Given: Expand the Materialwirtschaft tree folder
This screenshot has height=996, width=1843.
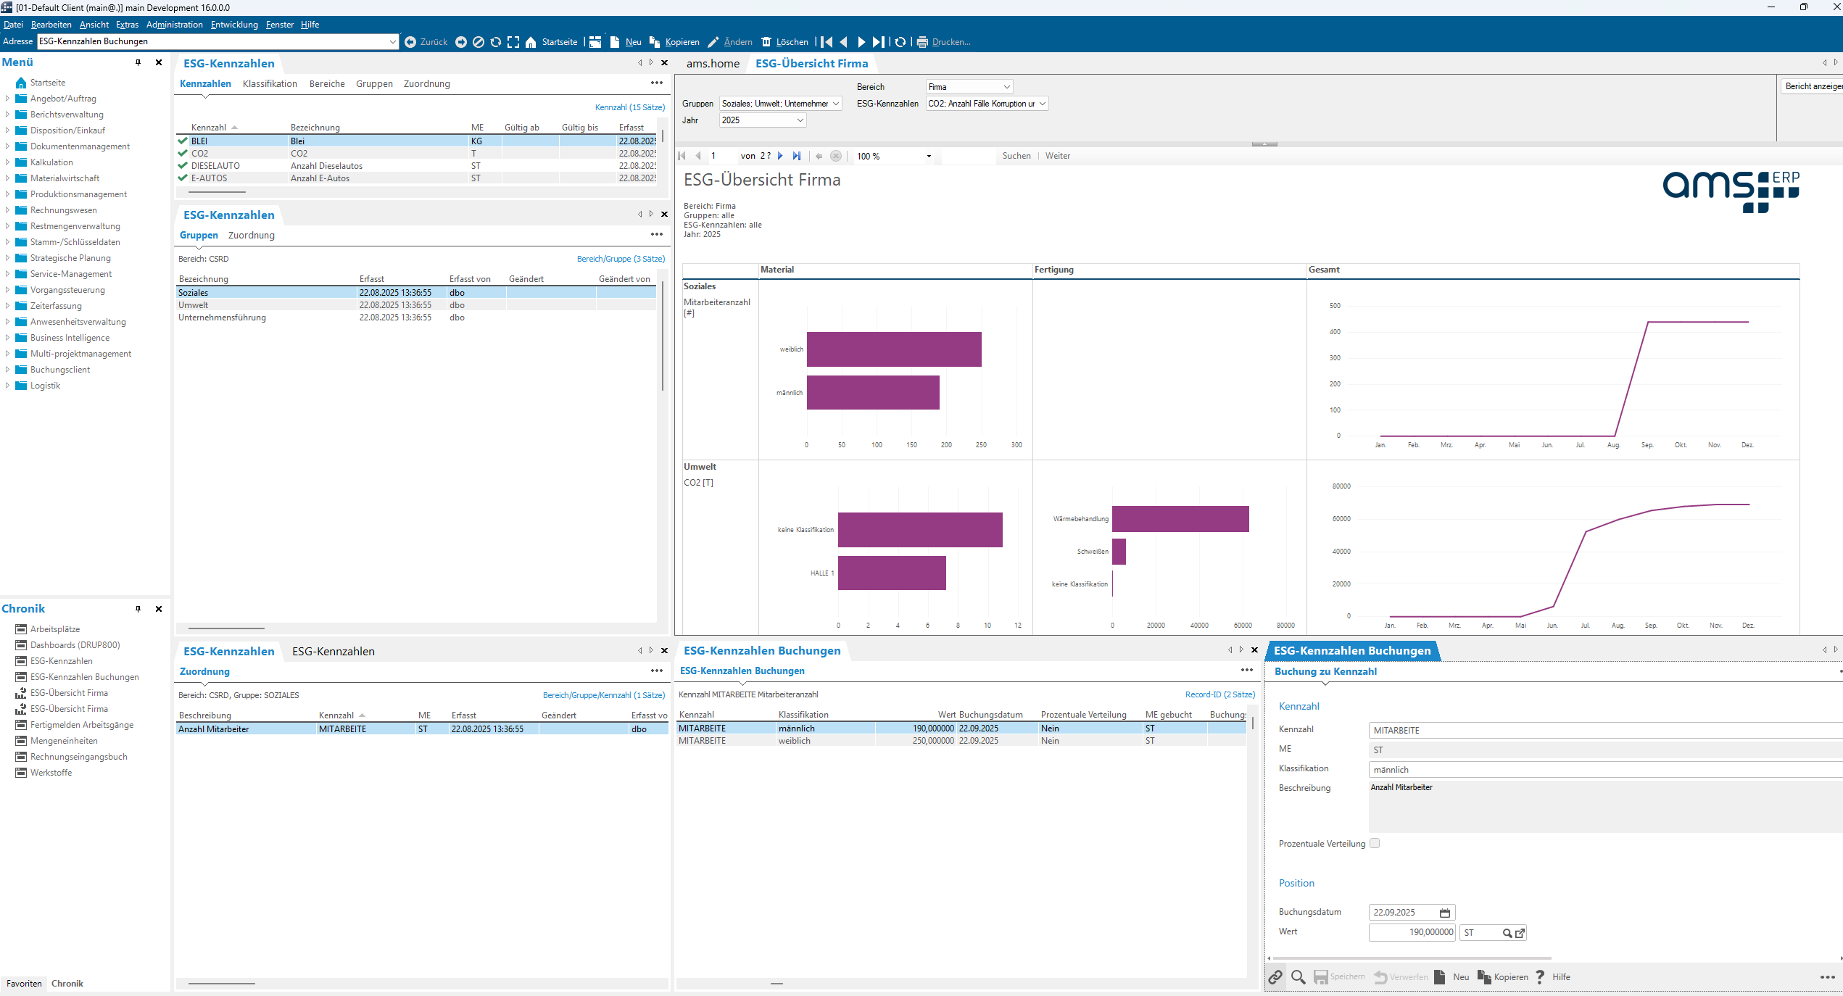Looking at the screenshot, I should (x=7, y=178).
